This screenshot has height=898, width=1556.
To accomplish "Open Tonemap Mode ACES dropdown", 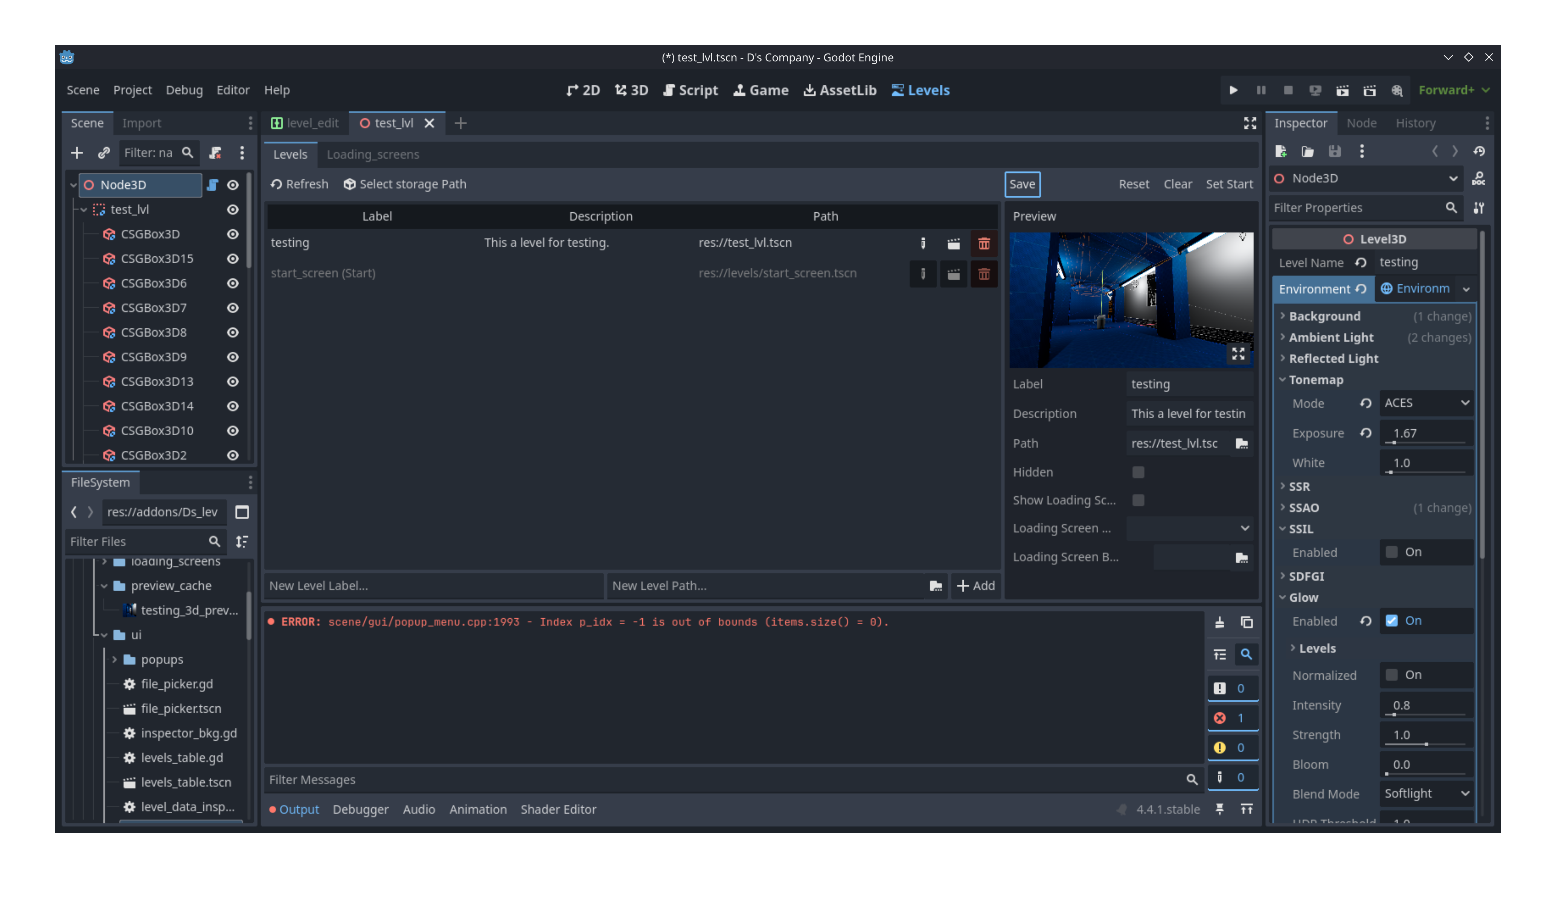I will tap(1426, 403).
